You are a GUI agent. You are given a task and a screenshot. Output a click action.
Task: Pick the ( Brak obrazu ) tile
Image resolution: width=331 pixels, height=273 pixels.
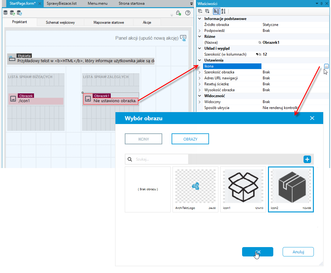[x=148, y=189]
